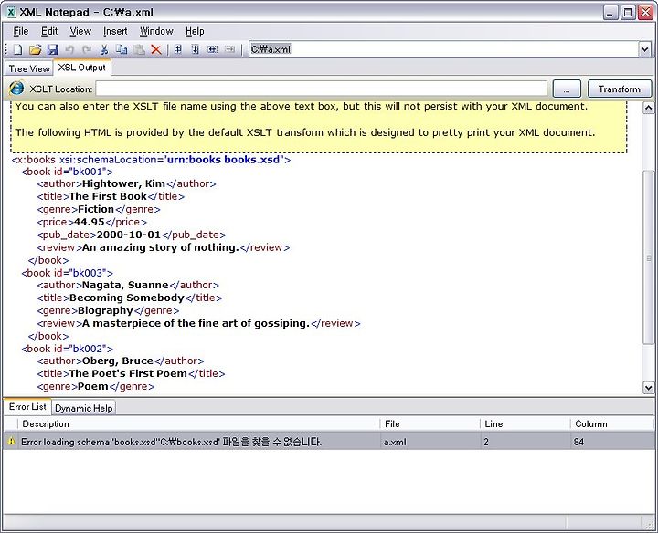Click the 'a.xml' file cell
The height and width of the screenshot is (533, 658).
click(395, 442)
